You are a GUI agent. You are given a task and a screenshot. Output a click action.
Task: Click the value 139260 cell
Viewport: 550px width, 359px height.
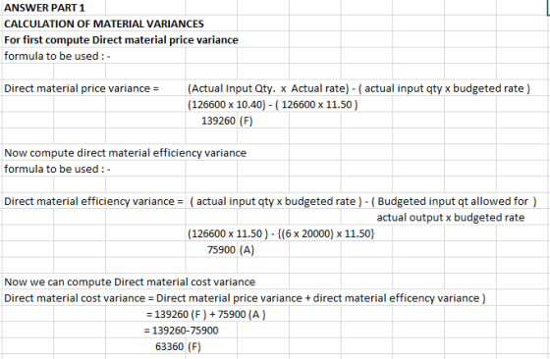pos(218,121)
